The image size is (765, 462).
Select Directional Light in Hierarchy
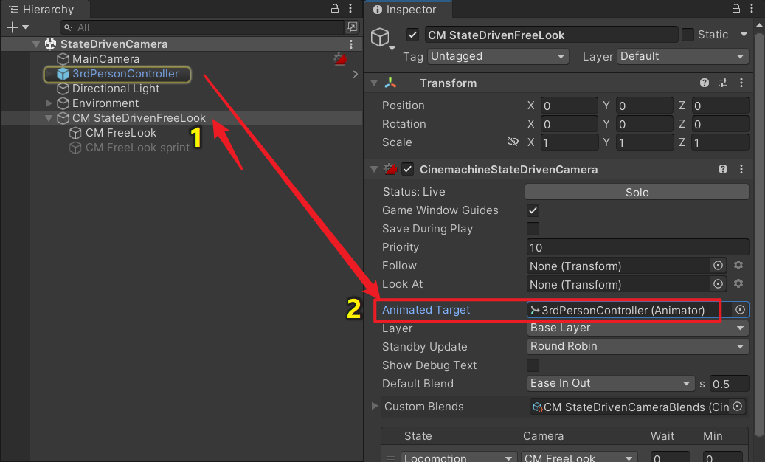[x=116, y=89]
